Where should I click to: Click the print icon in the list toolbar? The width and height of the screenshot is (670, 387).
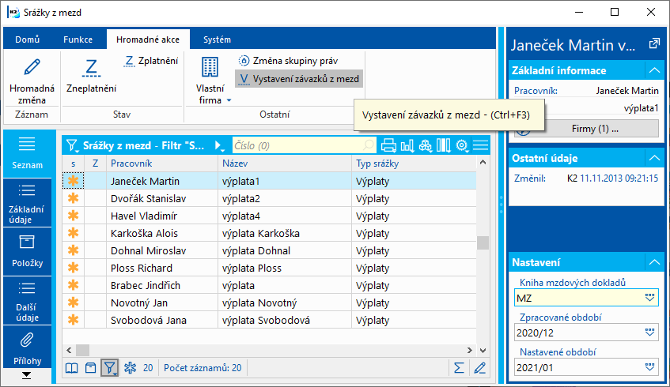[388, 145]
